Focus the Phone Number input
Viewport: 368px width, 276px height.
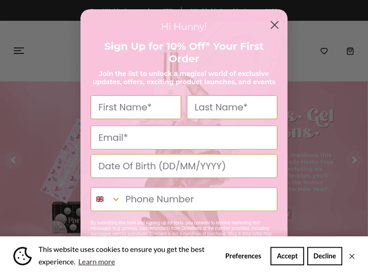click(199, 199)
